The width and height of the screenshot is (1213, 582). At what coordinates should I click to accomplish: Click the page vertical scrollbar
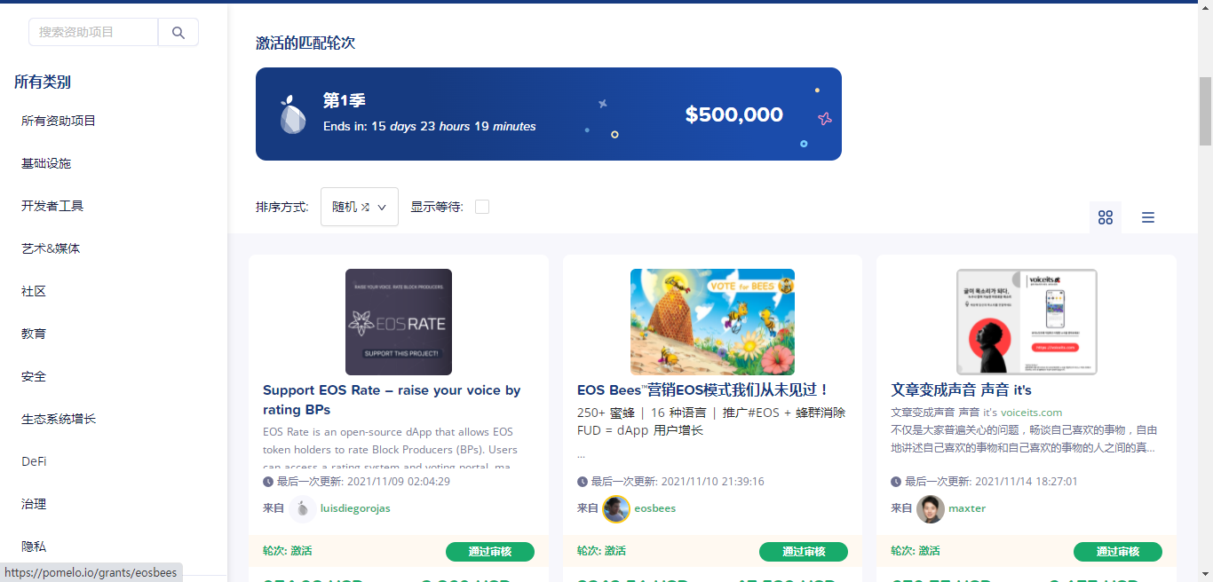click(x=1205, y=111)
